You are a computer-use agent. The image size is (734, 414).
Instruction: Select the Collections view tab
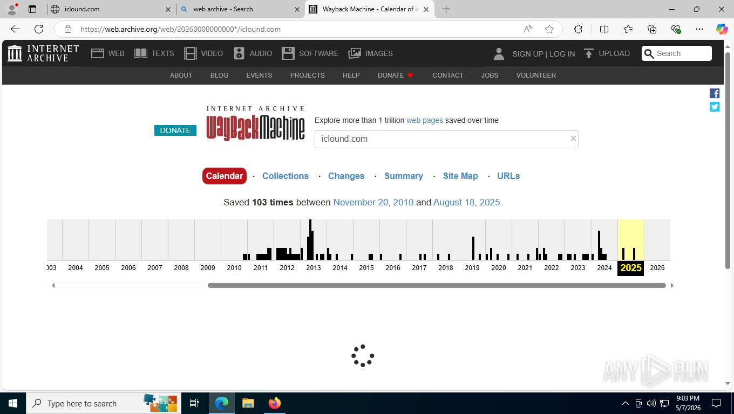coord(286,176)
